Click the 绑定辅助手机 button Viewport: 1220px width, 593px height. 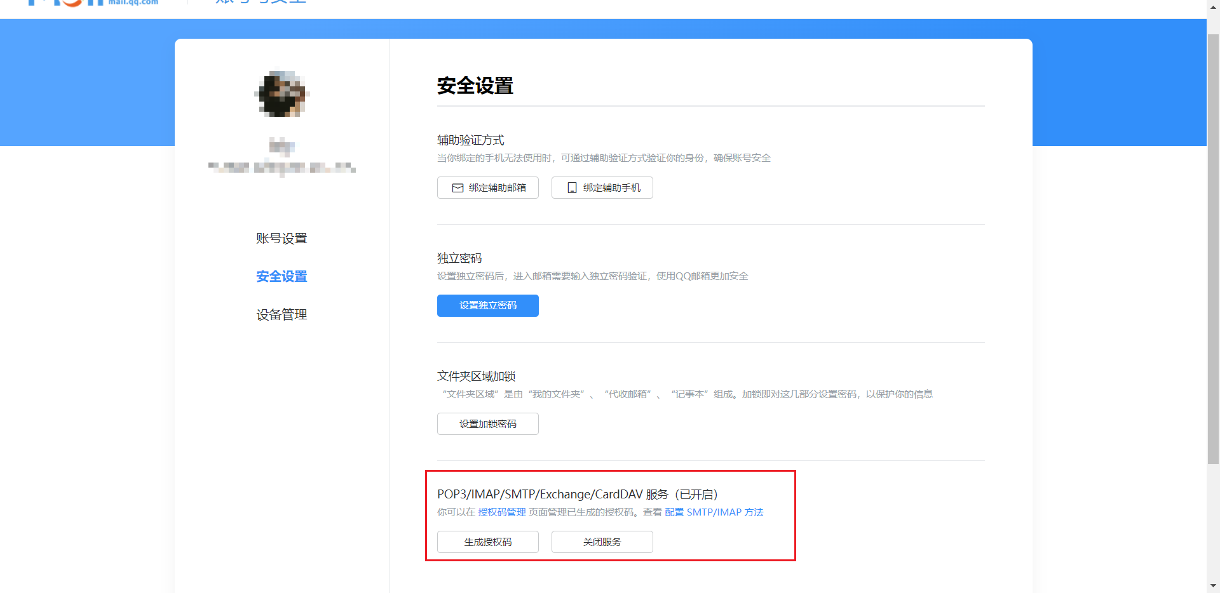602,188
